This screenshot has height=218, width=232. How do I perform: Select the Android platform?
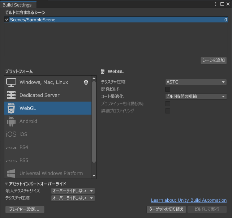48,121
